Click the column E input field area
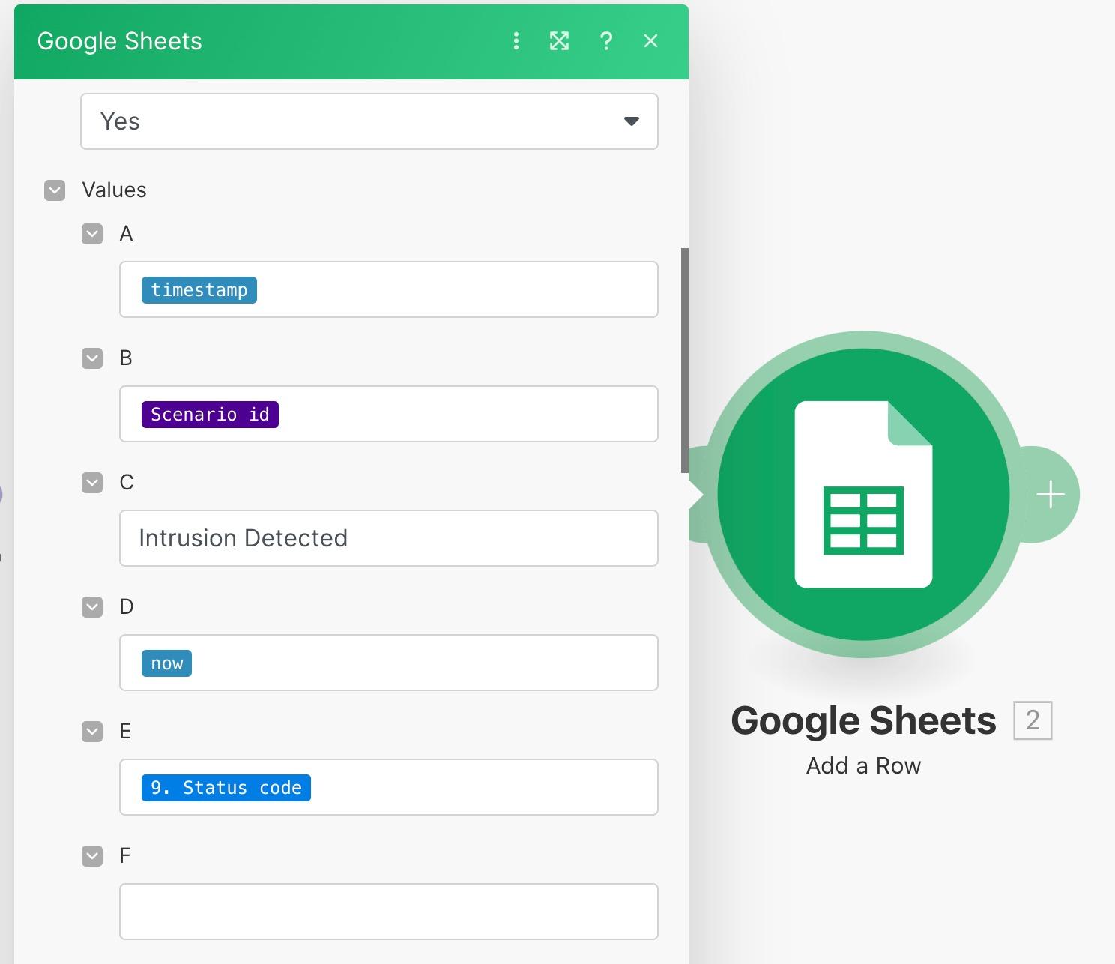Image resolution: width=1115 pixels, height=964 pixels. pos(389,787)
